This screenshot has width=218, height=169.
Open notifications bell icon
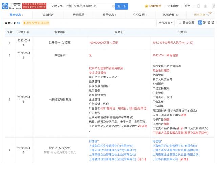[x=205, y=6]
